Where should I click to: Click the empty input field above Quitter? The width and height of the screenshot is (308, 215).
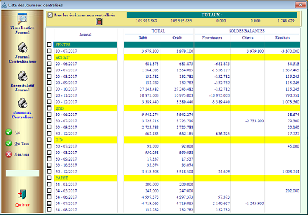click(x=22, y=173)
